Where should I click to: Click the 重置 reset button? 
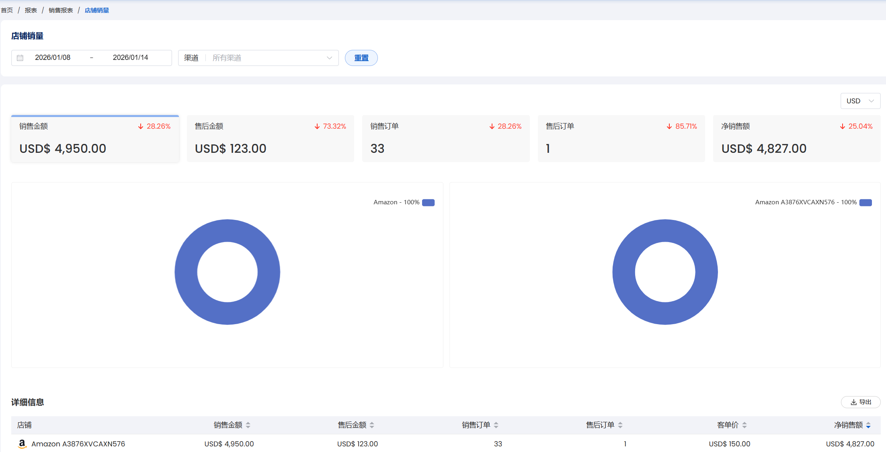tap(361, 58)
